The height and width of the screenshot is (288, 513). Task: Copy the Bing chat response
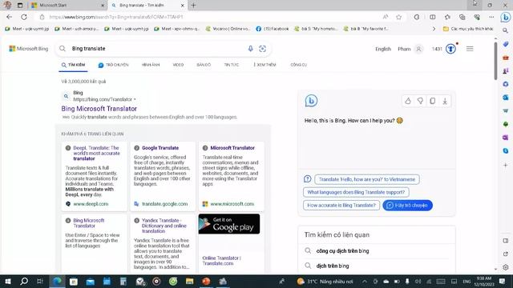click(x=433, y=101)
